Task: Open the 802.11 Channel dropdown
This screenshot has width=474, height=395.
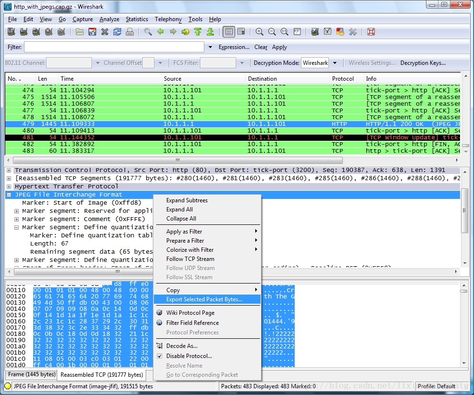Action: point(98,63)
